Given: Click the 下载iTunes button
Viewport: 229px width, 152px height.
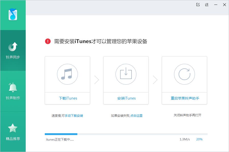Looking at the screenshot, I should 67,98.
